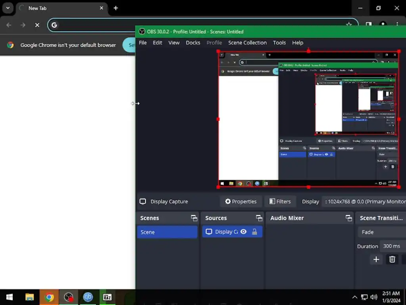Image resolution: width=406 pixels, height=305 pixels.
Task: Close the New Tab tab in Chrome
Action: click(x=101, y=8)
